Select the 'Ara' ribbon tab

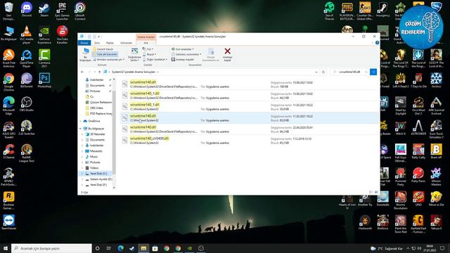(x=146, y=43)
